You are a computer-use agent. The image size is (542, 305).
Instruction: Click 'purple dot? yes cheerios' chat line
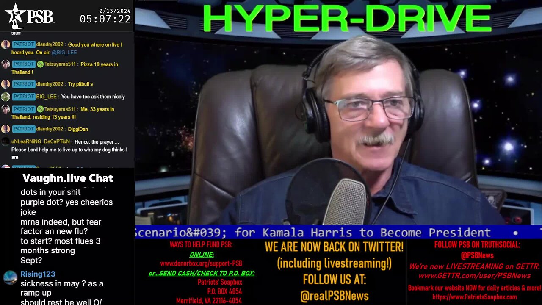click(66, 202)
